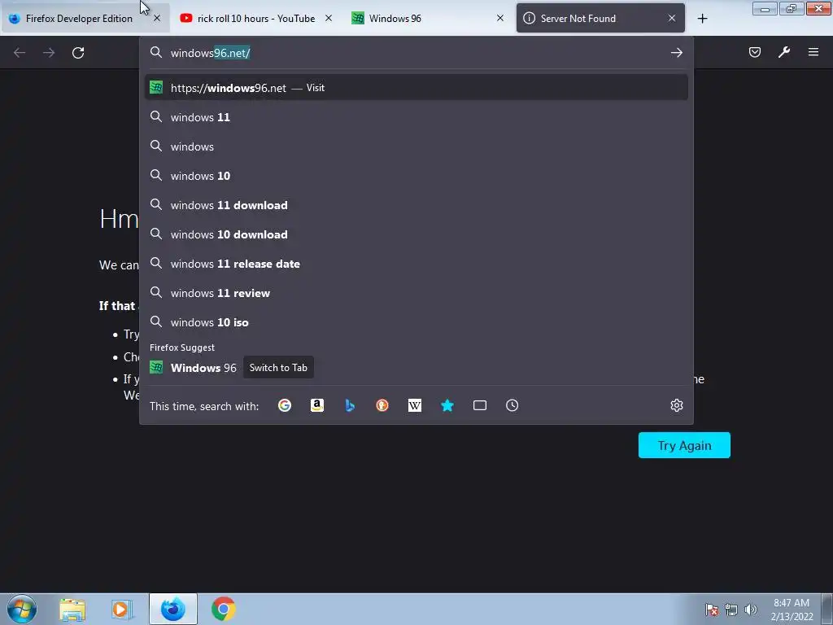Viewport: 833px width, 625px height.
Task: Search this time with DuckDuckGo
Action: click(x=382, y=405)
